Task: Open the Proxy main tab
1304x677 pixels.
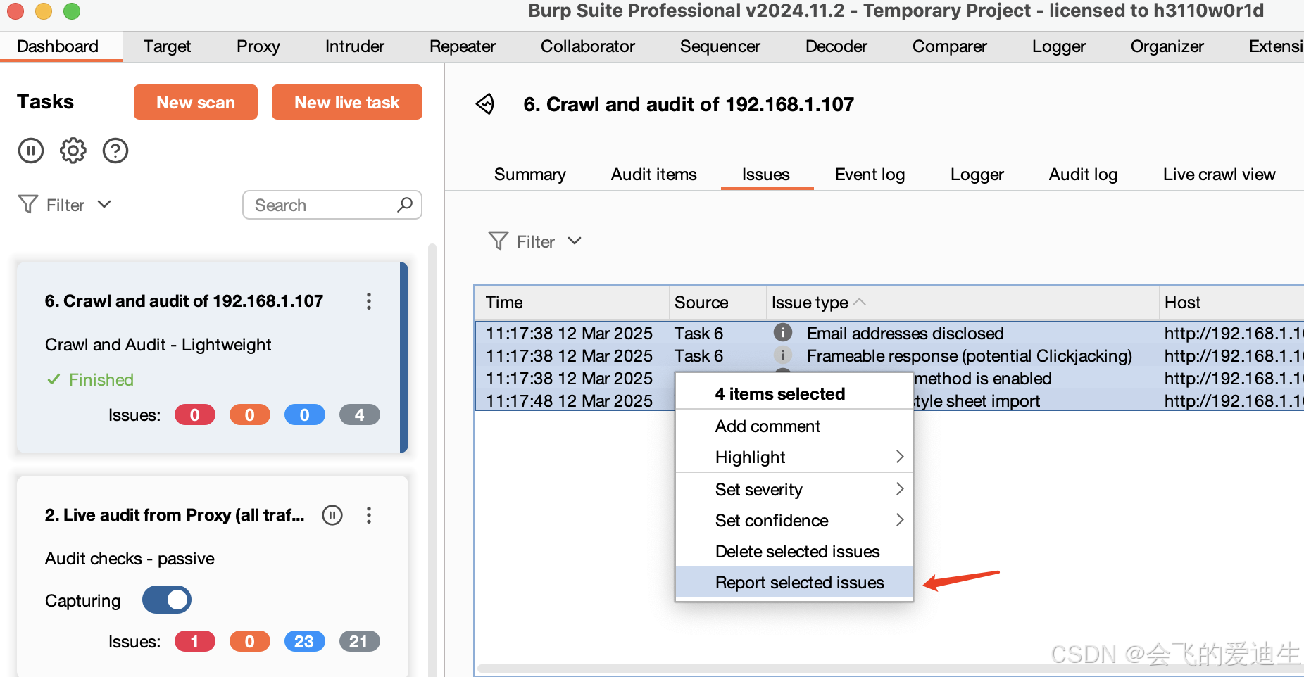Action: [258, 46]
